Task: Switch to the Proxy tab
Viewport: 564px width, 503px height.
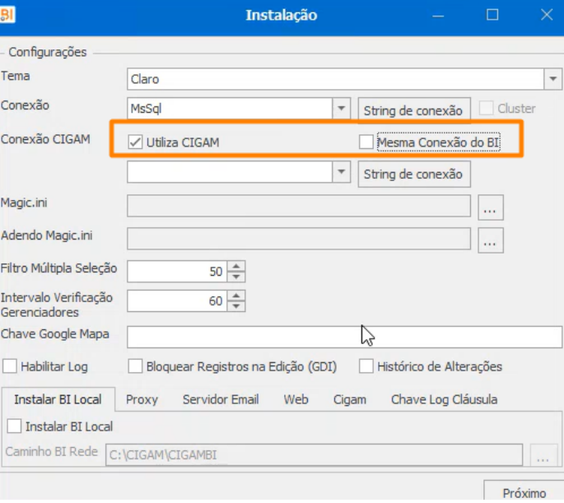Action: (x=142, y=399)
